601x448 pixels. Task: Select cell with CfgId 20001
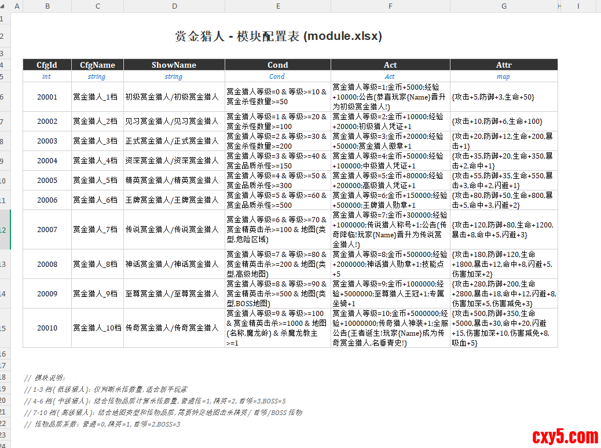tap(47, 97)
